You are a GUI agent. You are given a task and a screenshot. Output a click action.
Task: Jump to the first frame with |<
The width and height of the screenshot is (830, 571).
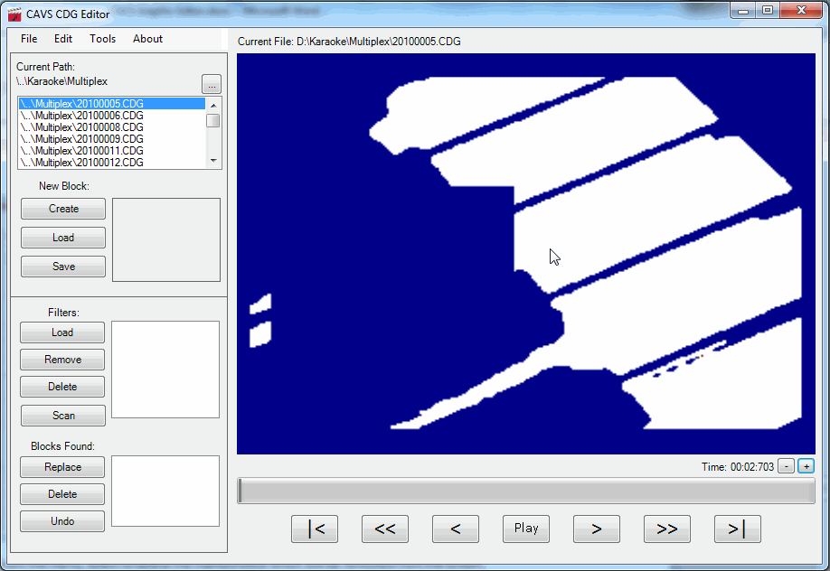pos(315,529)
